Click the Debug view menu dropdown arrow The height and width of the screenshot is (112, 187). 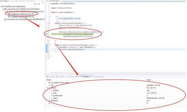[43, 4]
